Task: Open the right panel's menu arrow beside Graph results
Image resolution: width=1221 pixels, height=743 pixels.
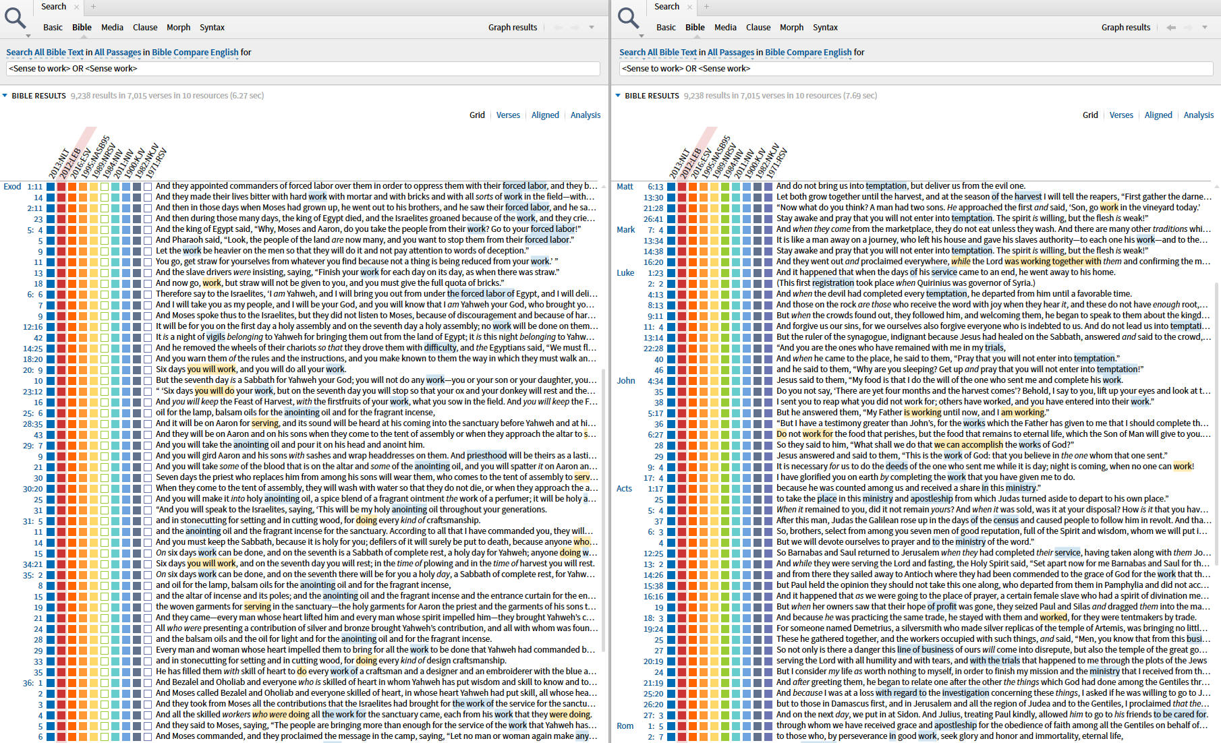Action: coord(1205,28)
